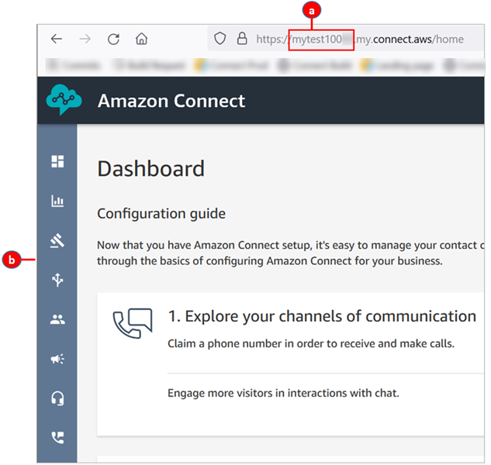Open the gavel icon in sidebar
The image size is (491, 465).
click(x=57, y=240)
